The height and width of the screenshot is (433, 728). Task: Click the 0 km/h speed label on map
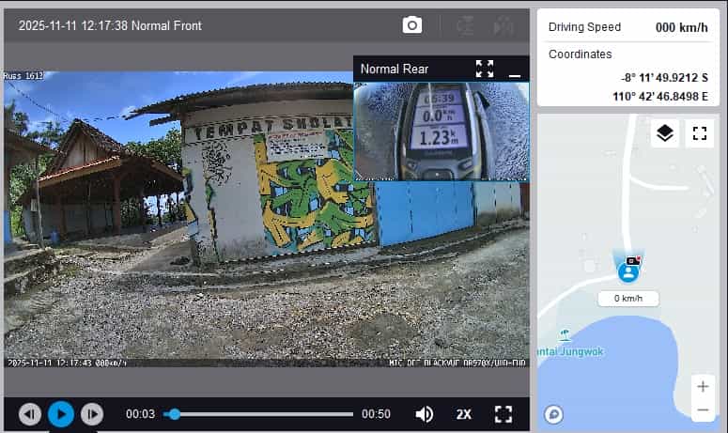(628, 299)
